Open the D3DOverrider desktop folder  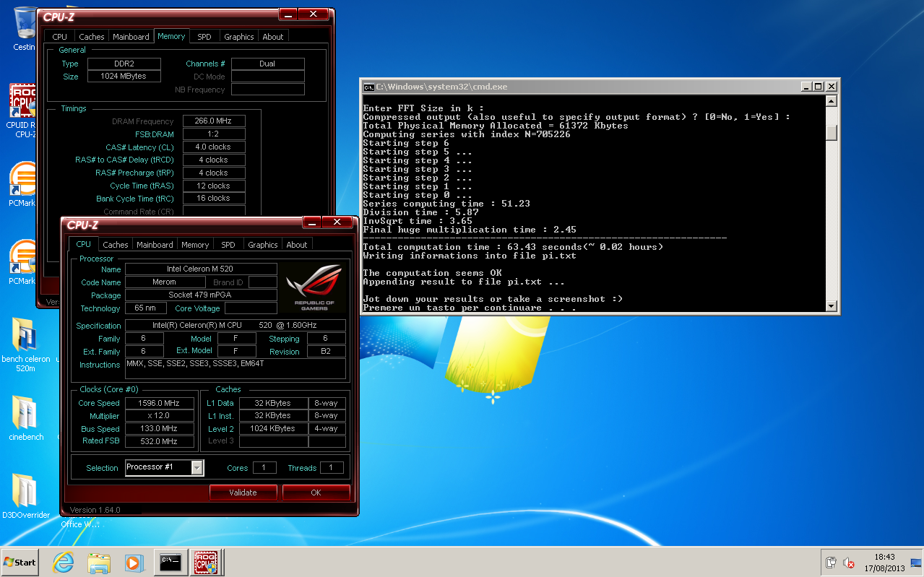26,496
